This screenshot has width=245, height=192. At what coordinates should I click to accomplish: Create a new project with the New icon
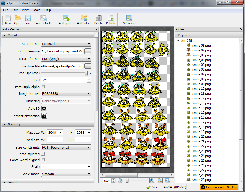pyautogui.click(x=8, y=19)
